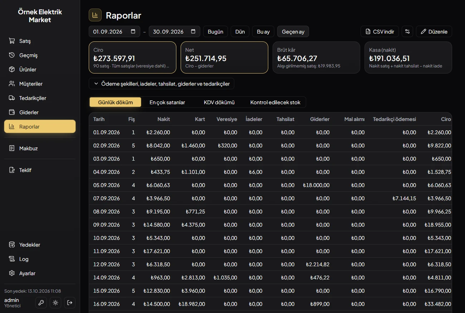Click the Tedarikçiler truck icon
The image size is (465, 313).
pos(12,98)
